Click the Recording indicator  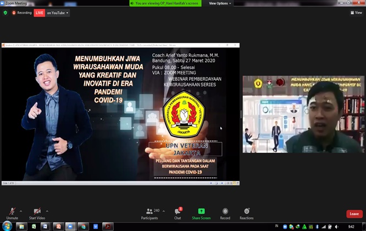tap(21, 13)
